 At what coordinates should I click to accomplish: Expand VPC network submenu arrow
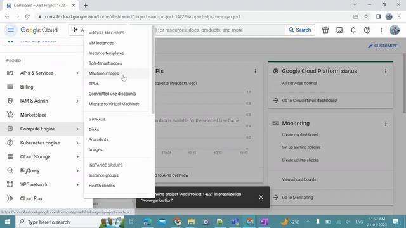tap(77, 184)
